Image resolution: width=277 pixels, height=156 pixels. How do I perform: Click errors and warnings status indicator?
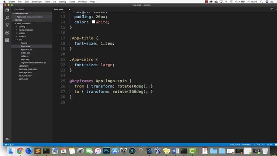pos(9,144)
